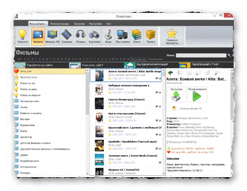The image size is (247, 191).
Task: Toggle heart on Спасти Ленинград row
Action: (x=156, y=106)
